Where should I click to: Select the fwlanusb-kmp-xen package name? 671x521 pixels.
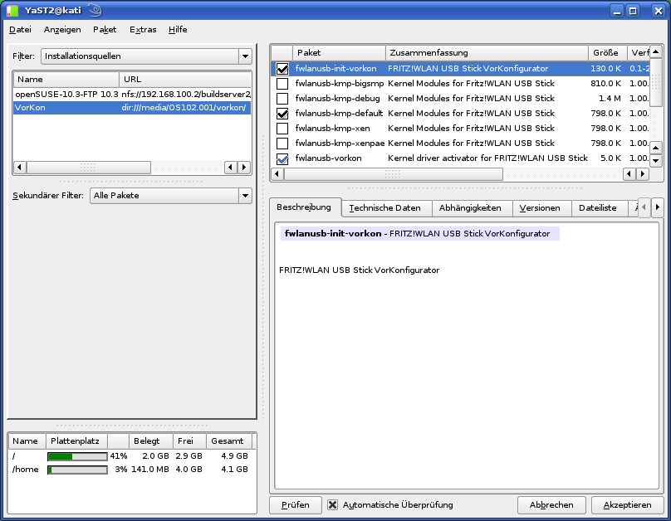click(332, 129)
